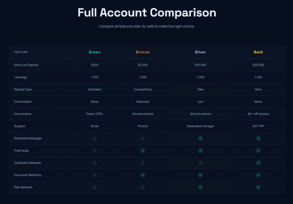Image resolution: width=293 pixels, height=204 pixels.
Task: Click the Silver Raw Spreads checkmark icon
Action: click(x=200, y=187)
